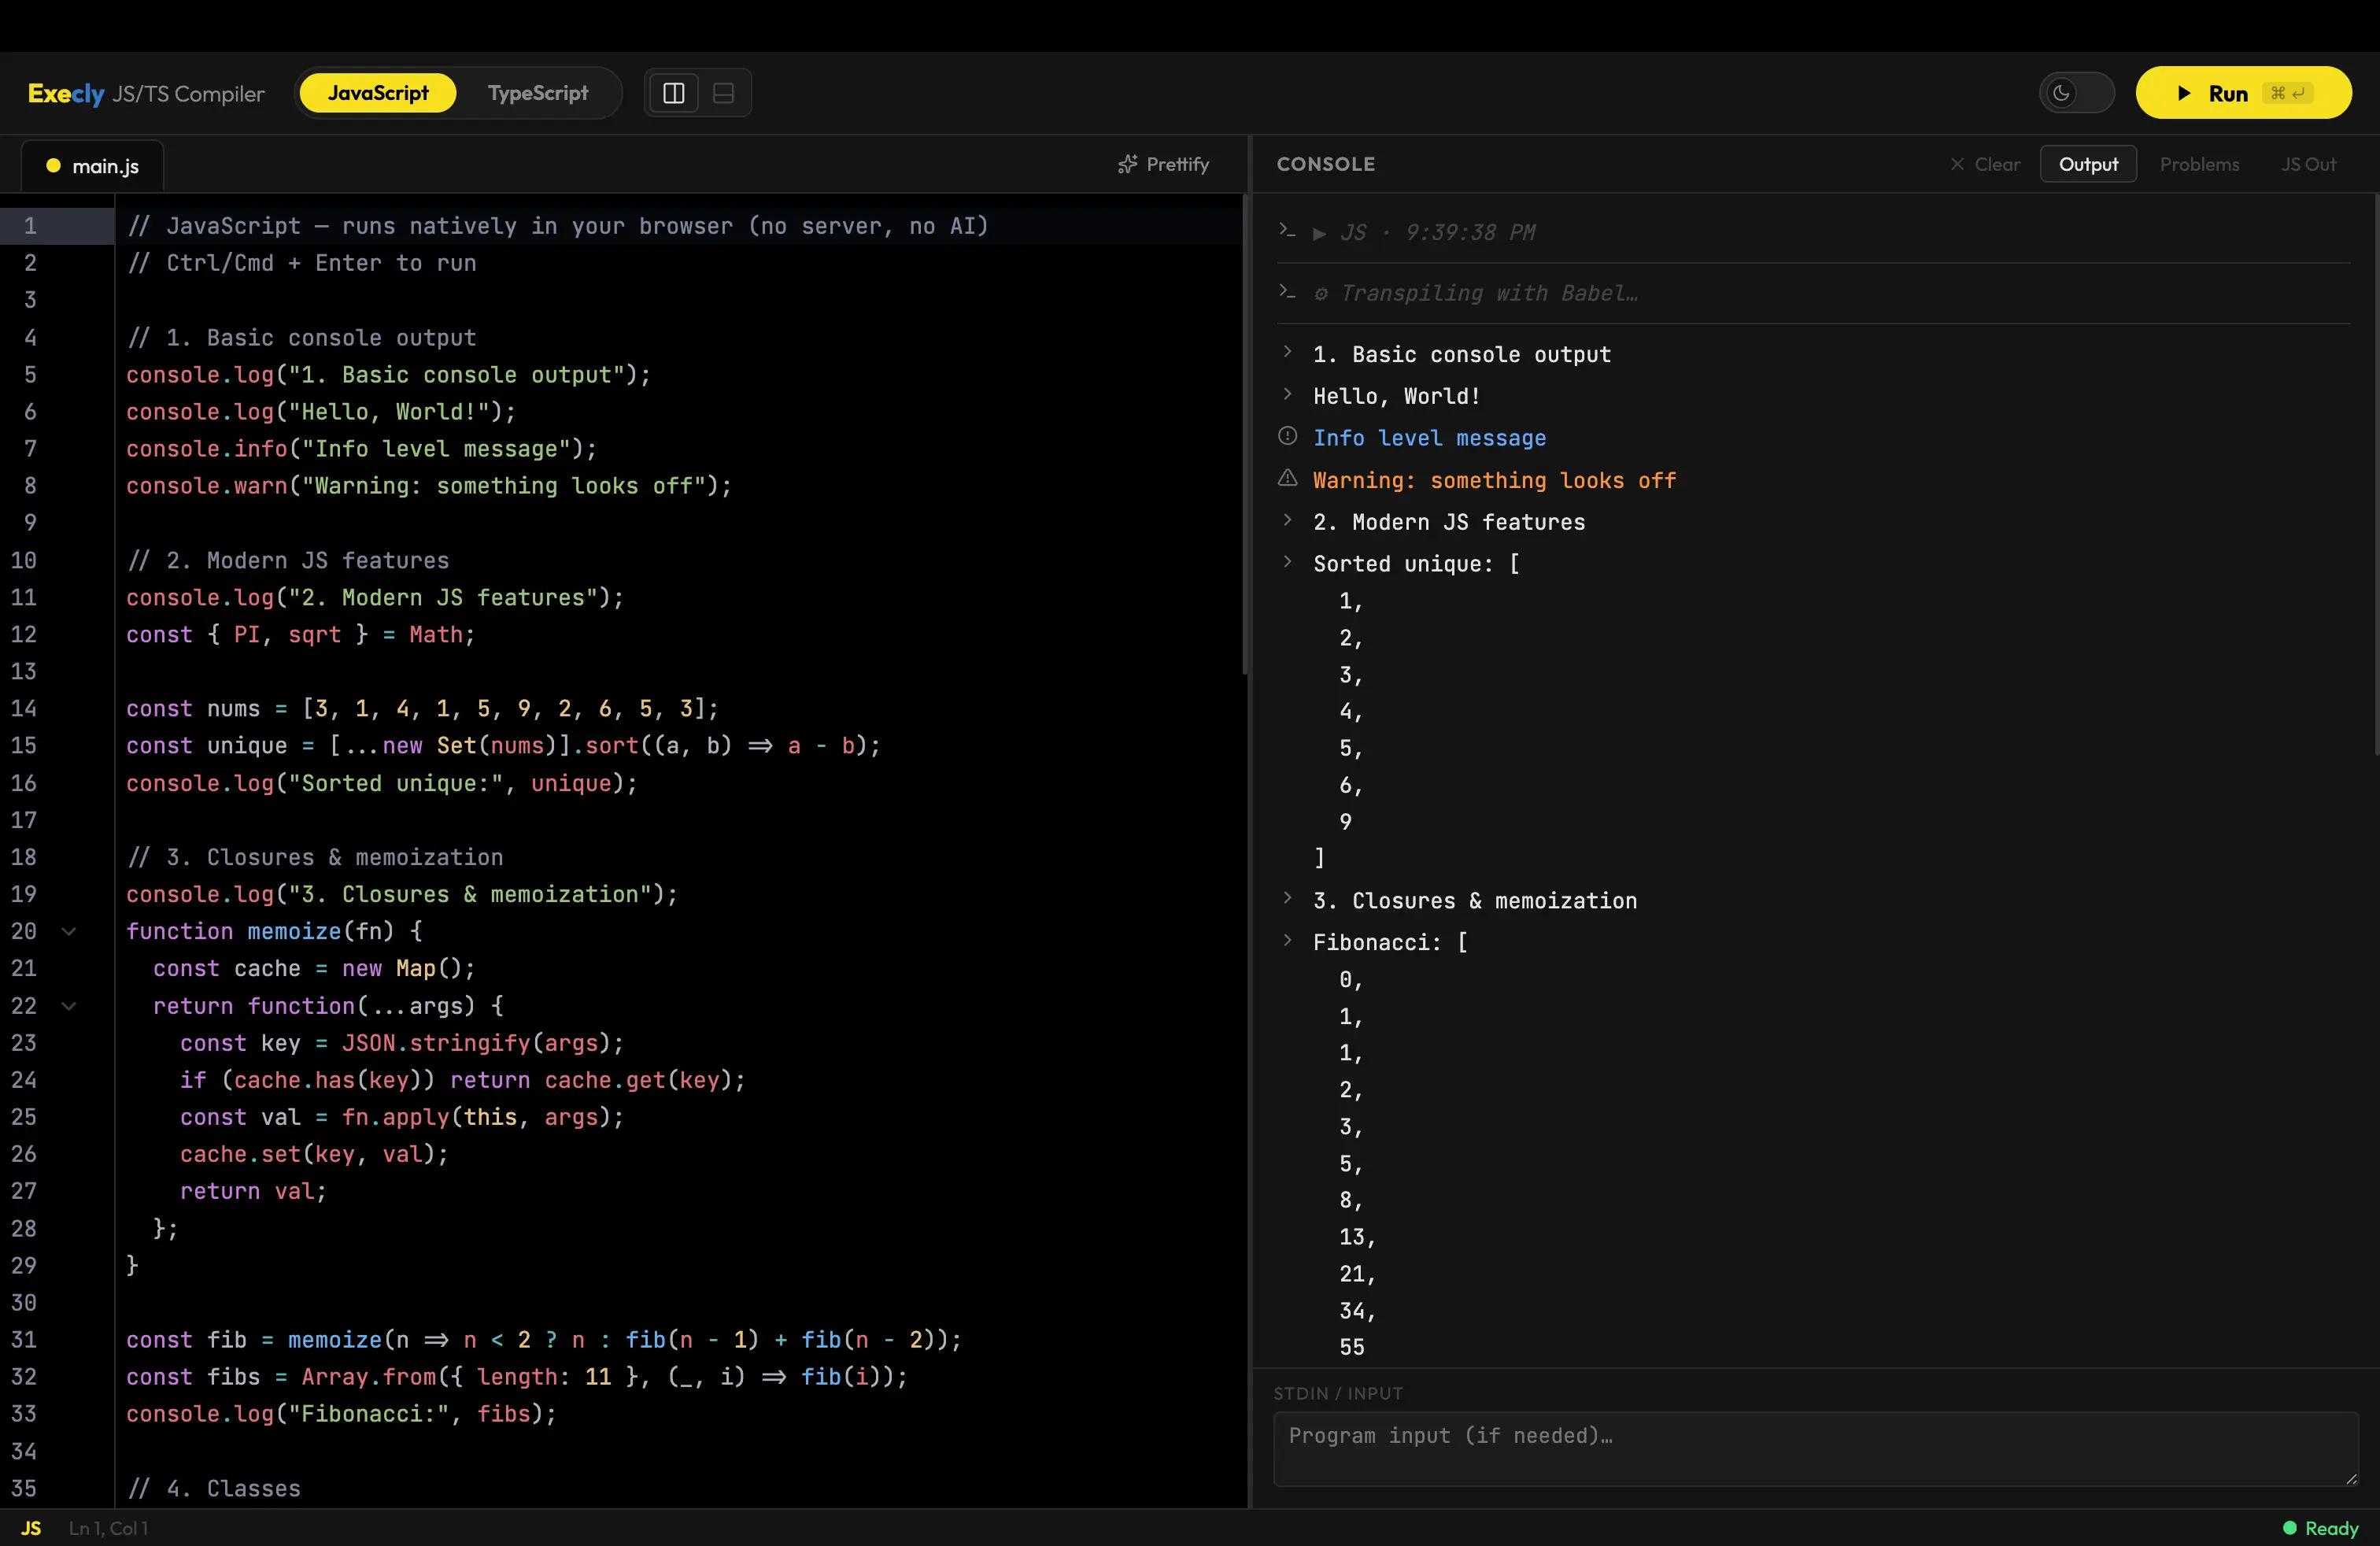The height and width of the screenshot is (1546, 2380).
Task: Click line number 14 in gutter
Action: tap(24, 708)
